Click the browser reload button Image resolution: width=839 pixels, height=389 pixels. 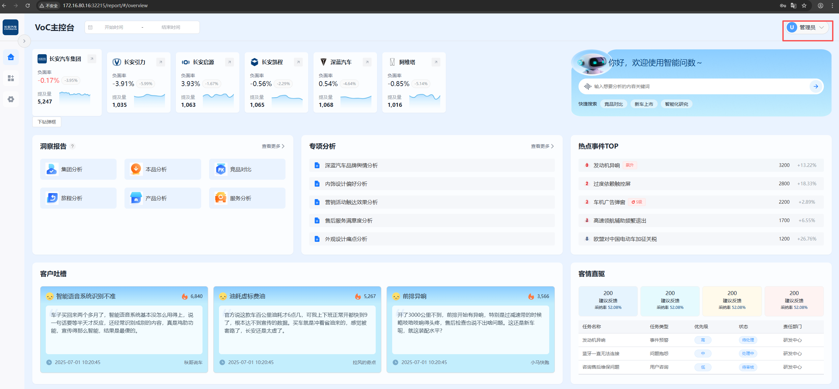[28, 6]
